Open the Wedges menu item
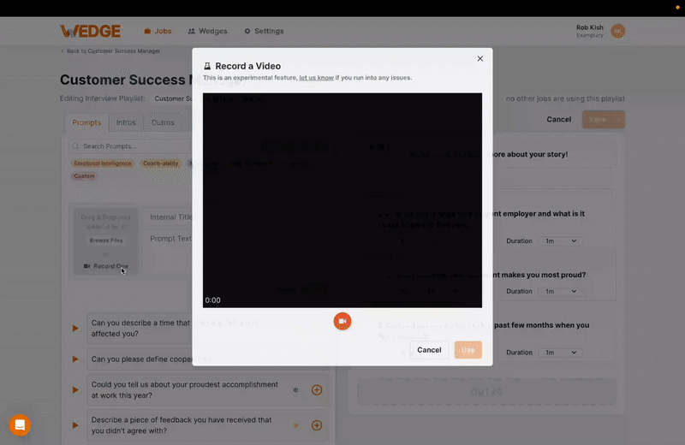685x445 pixels. tap(207, 31)
